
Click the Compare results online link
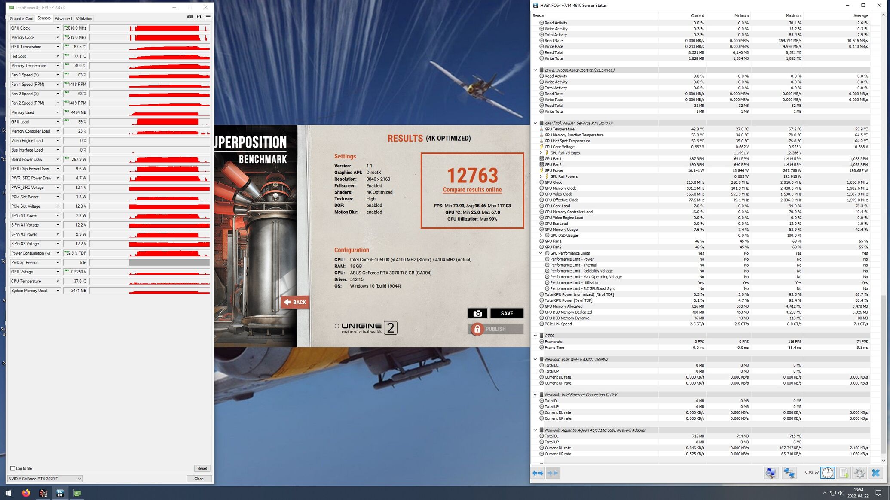[472, 190]
